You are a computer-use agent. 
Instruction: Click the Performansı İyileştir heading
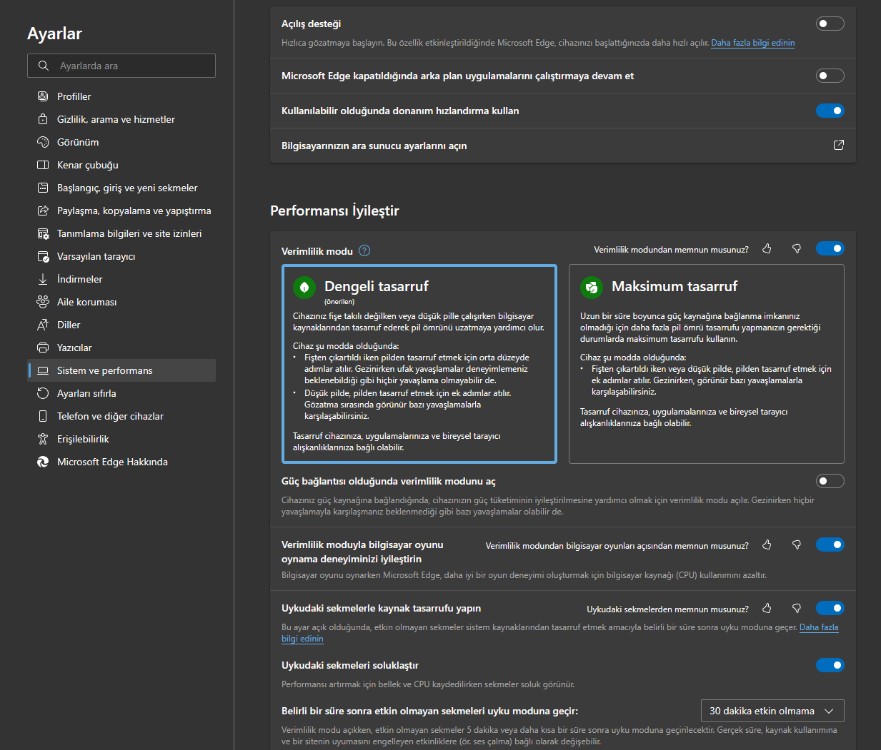[x=334, y=211]
